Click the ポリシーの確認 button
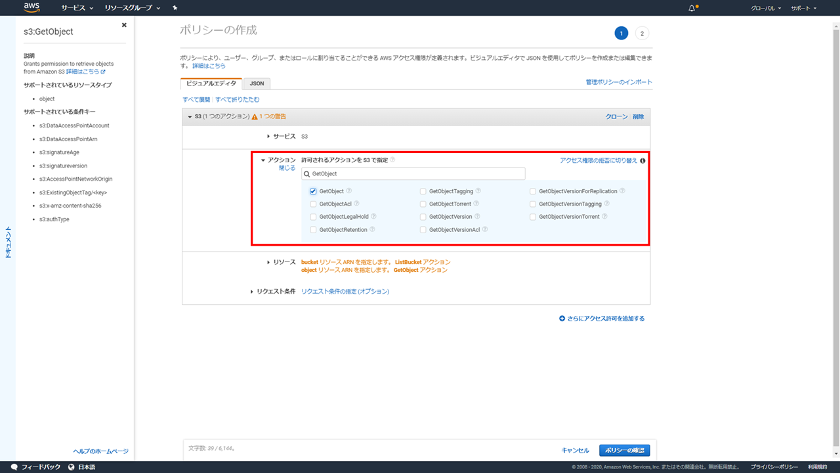Viewport: 840px width, 473px height. tap(624, 450)
